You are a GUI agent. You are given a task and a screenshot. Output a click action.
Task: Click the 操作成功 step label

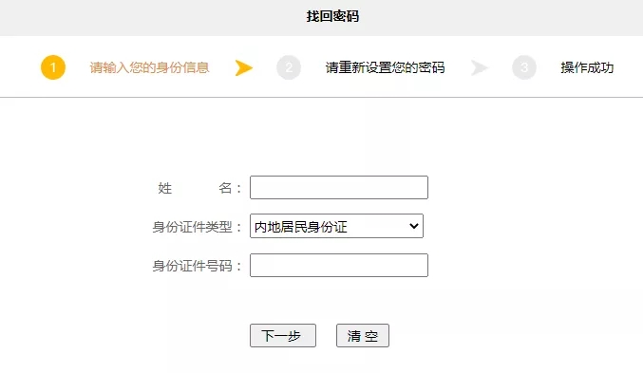click(587, 67)
